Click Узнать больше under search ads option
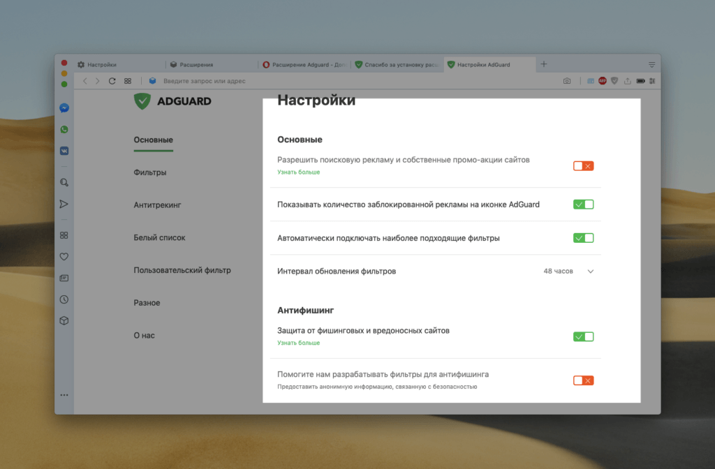Screen dimensions: 715x469 (x=299, y=172)
